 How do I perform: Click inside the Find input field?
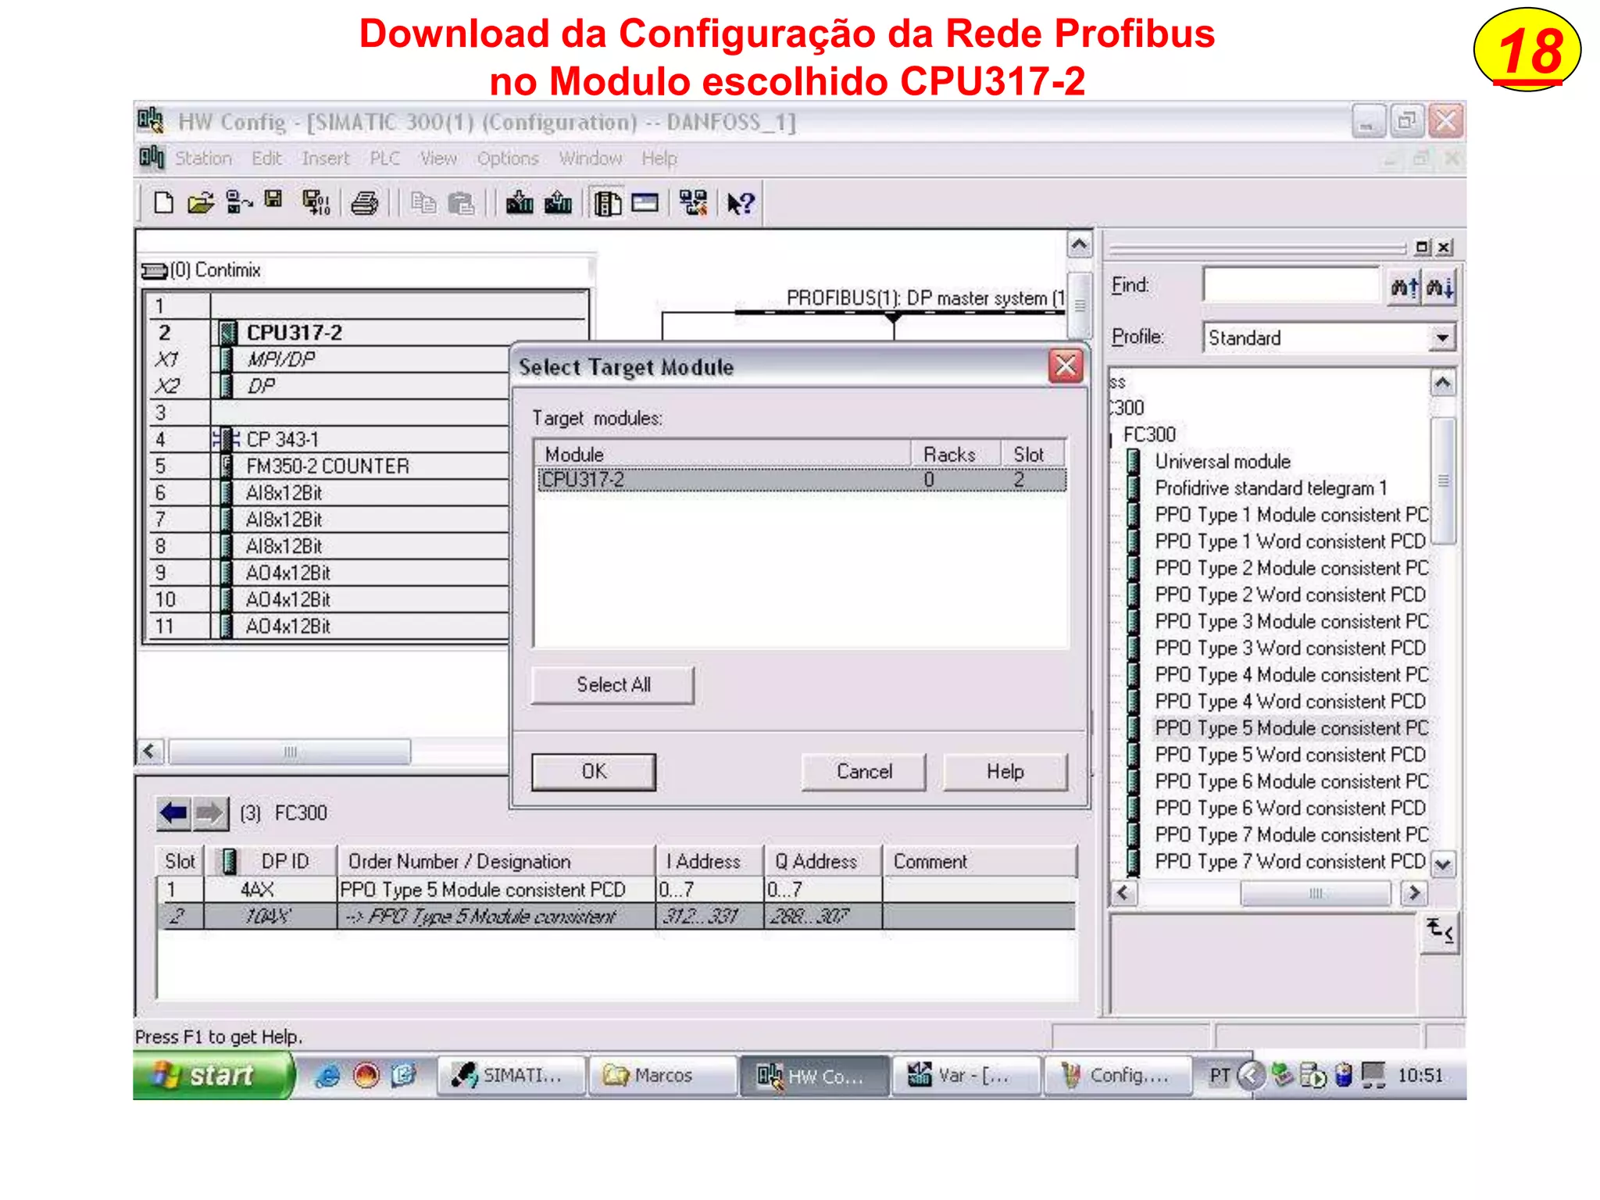pyautogui.click(x=1291, y=286)
